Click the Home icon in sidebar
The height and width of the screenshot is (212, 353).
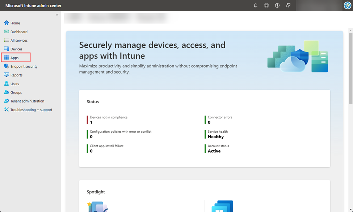pos(7,23)
